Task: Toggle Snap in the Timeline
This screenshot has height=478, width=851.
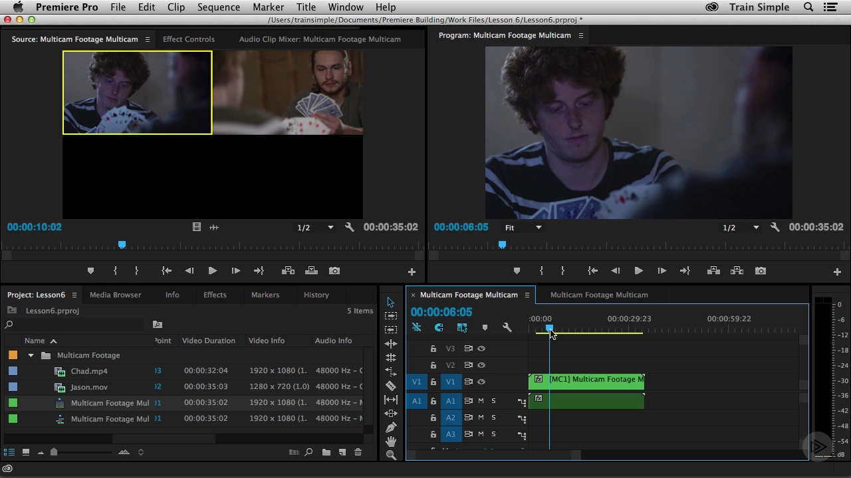Action: tap(439, 327)
